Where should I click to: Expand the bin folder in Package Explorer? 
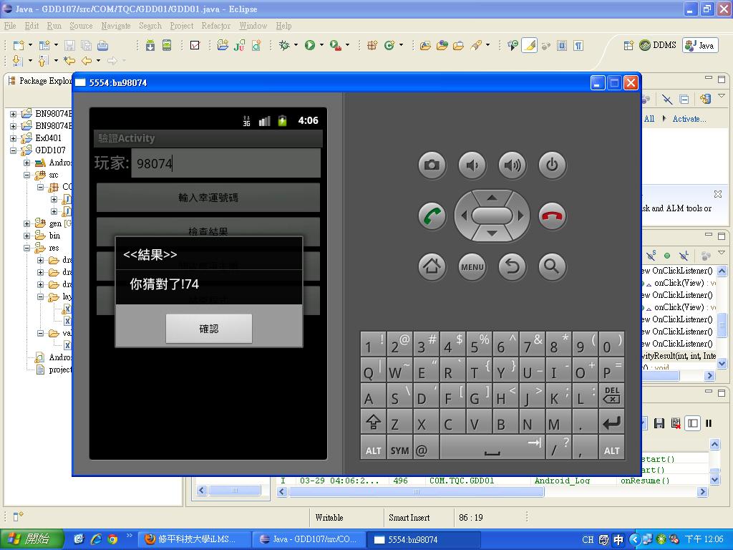point(27,236)
